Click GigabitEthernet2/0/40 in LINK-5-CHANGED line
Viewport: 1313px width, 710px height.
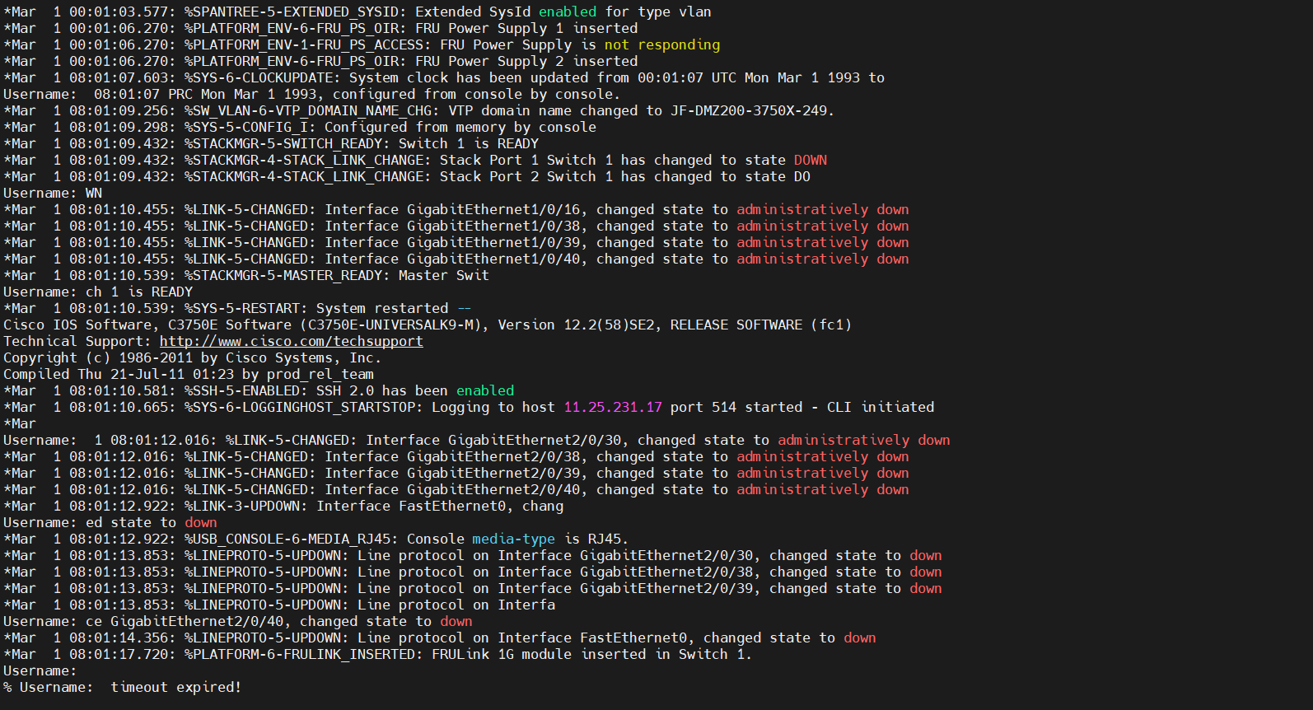(493, 489)
